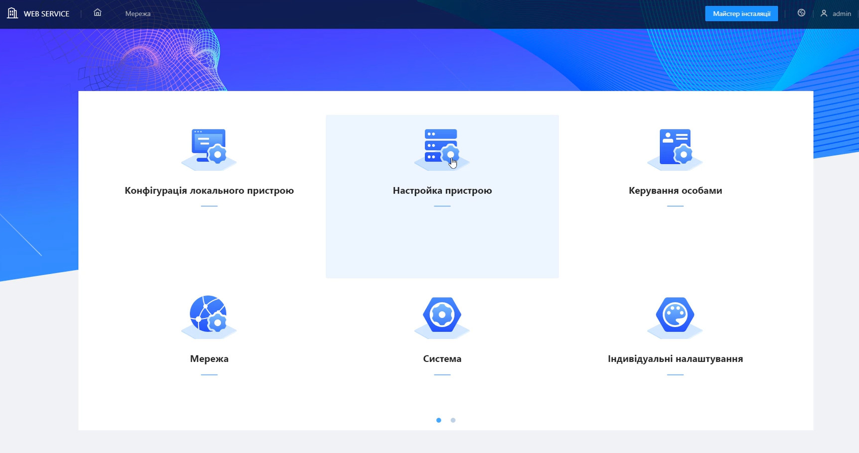
Task: Click the Майстер інсталяції button
Action: coord(741,13)
